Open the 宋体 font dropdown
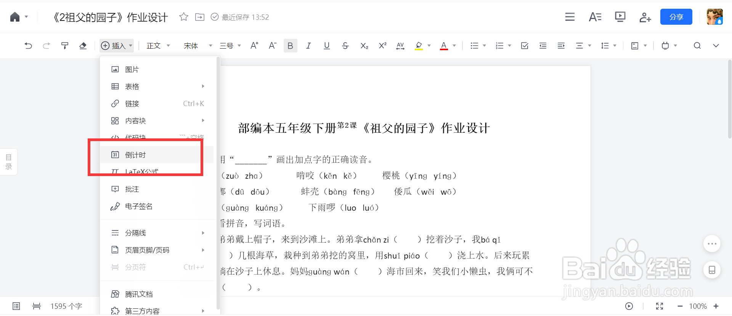Viewport: 732px width, 316px height. pyautogui.click(x=198, y=46)
